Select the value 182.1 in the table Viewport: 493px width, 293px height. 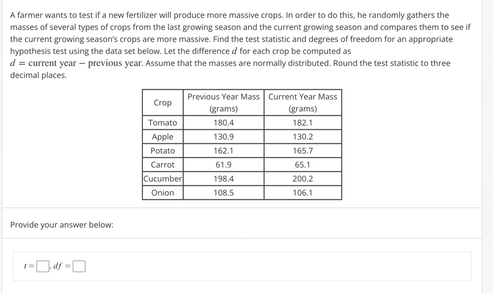tap(302, 123)
